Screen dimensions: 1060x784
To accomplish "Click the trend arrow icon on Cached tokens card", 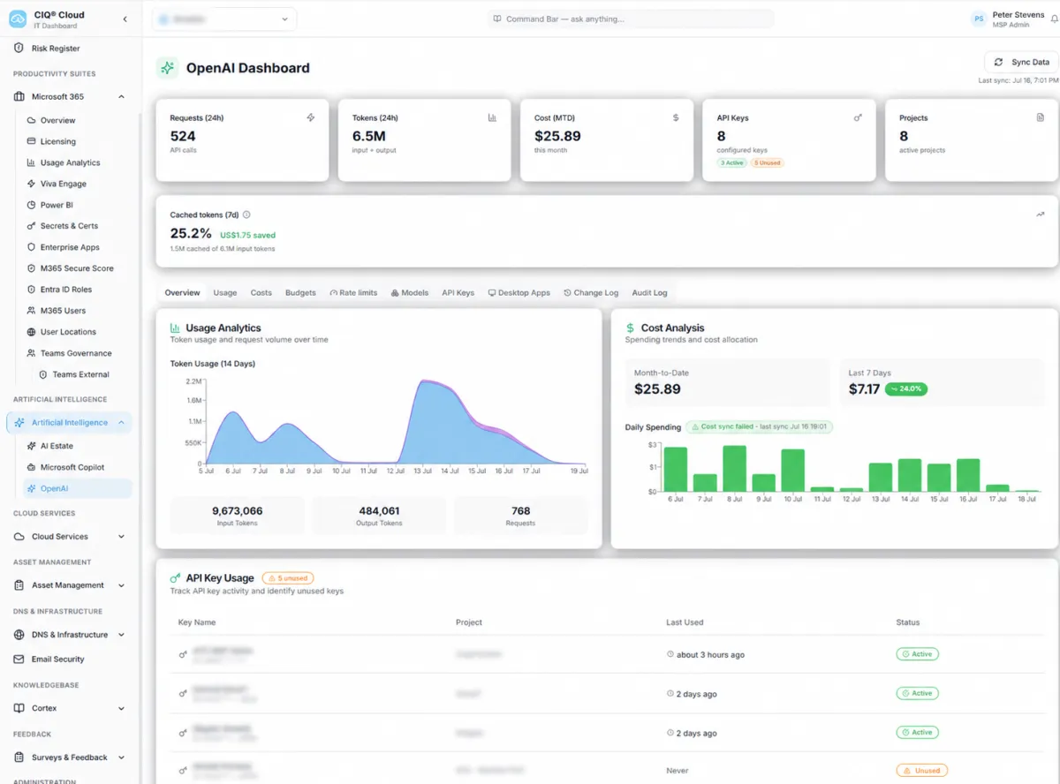I will coord(1040,215).
